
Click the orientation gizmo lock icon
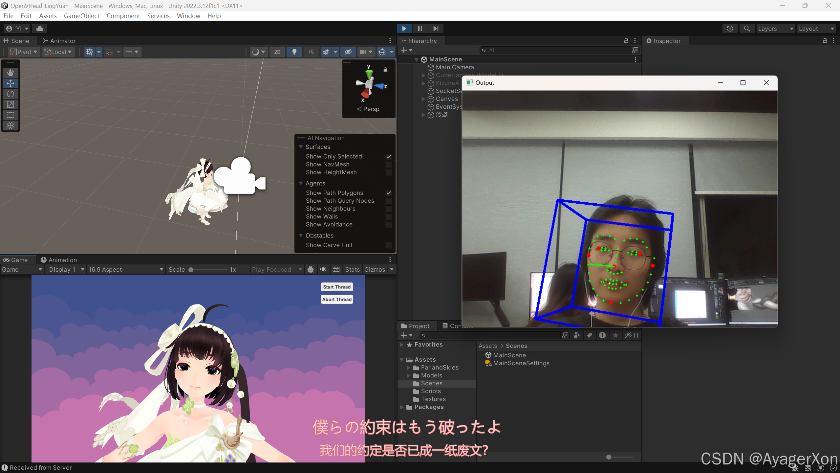click(x=385, y=70)
